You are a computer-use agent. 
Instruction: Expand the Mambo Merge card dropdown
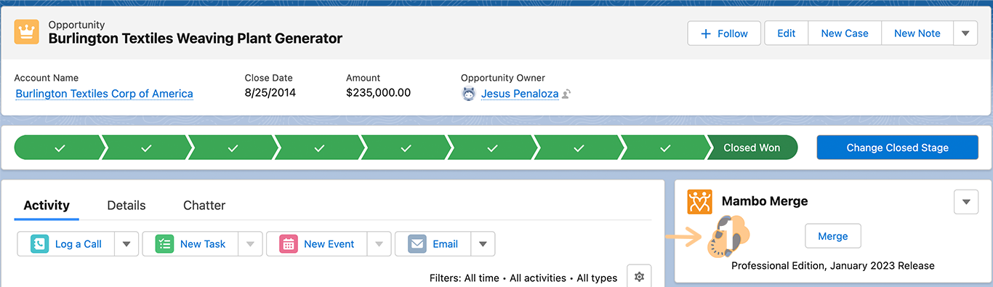(x=966, y=202)
